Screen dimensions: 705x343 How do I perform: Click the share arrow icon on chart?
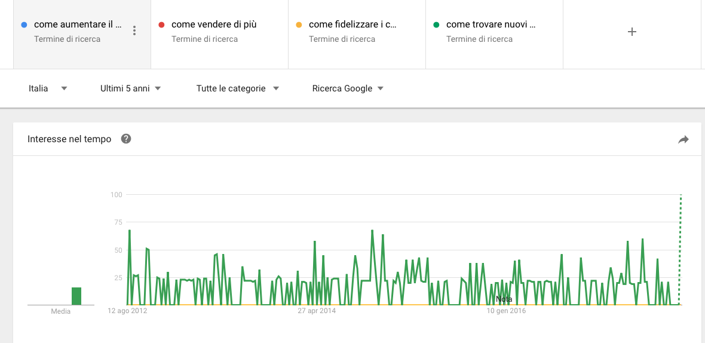pos(683,140)
